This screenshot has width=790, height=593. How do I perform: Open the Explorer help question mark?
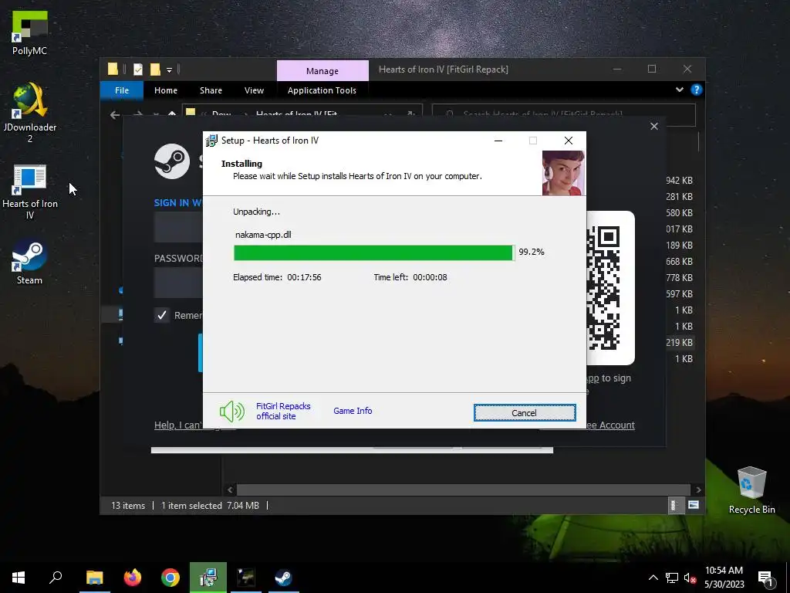point(697,90)
